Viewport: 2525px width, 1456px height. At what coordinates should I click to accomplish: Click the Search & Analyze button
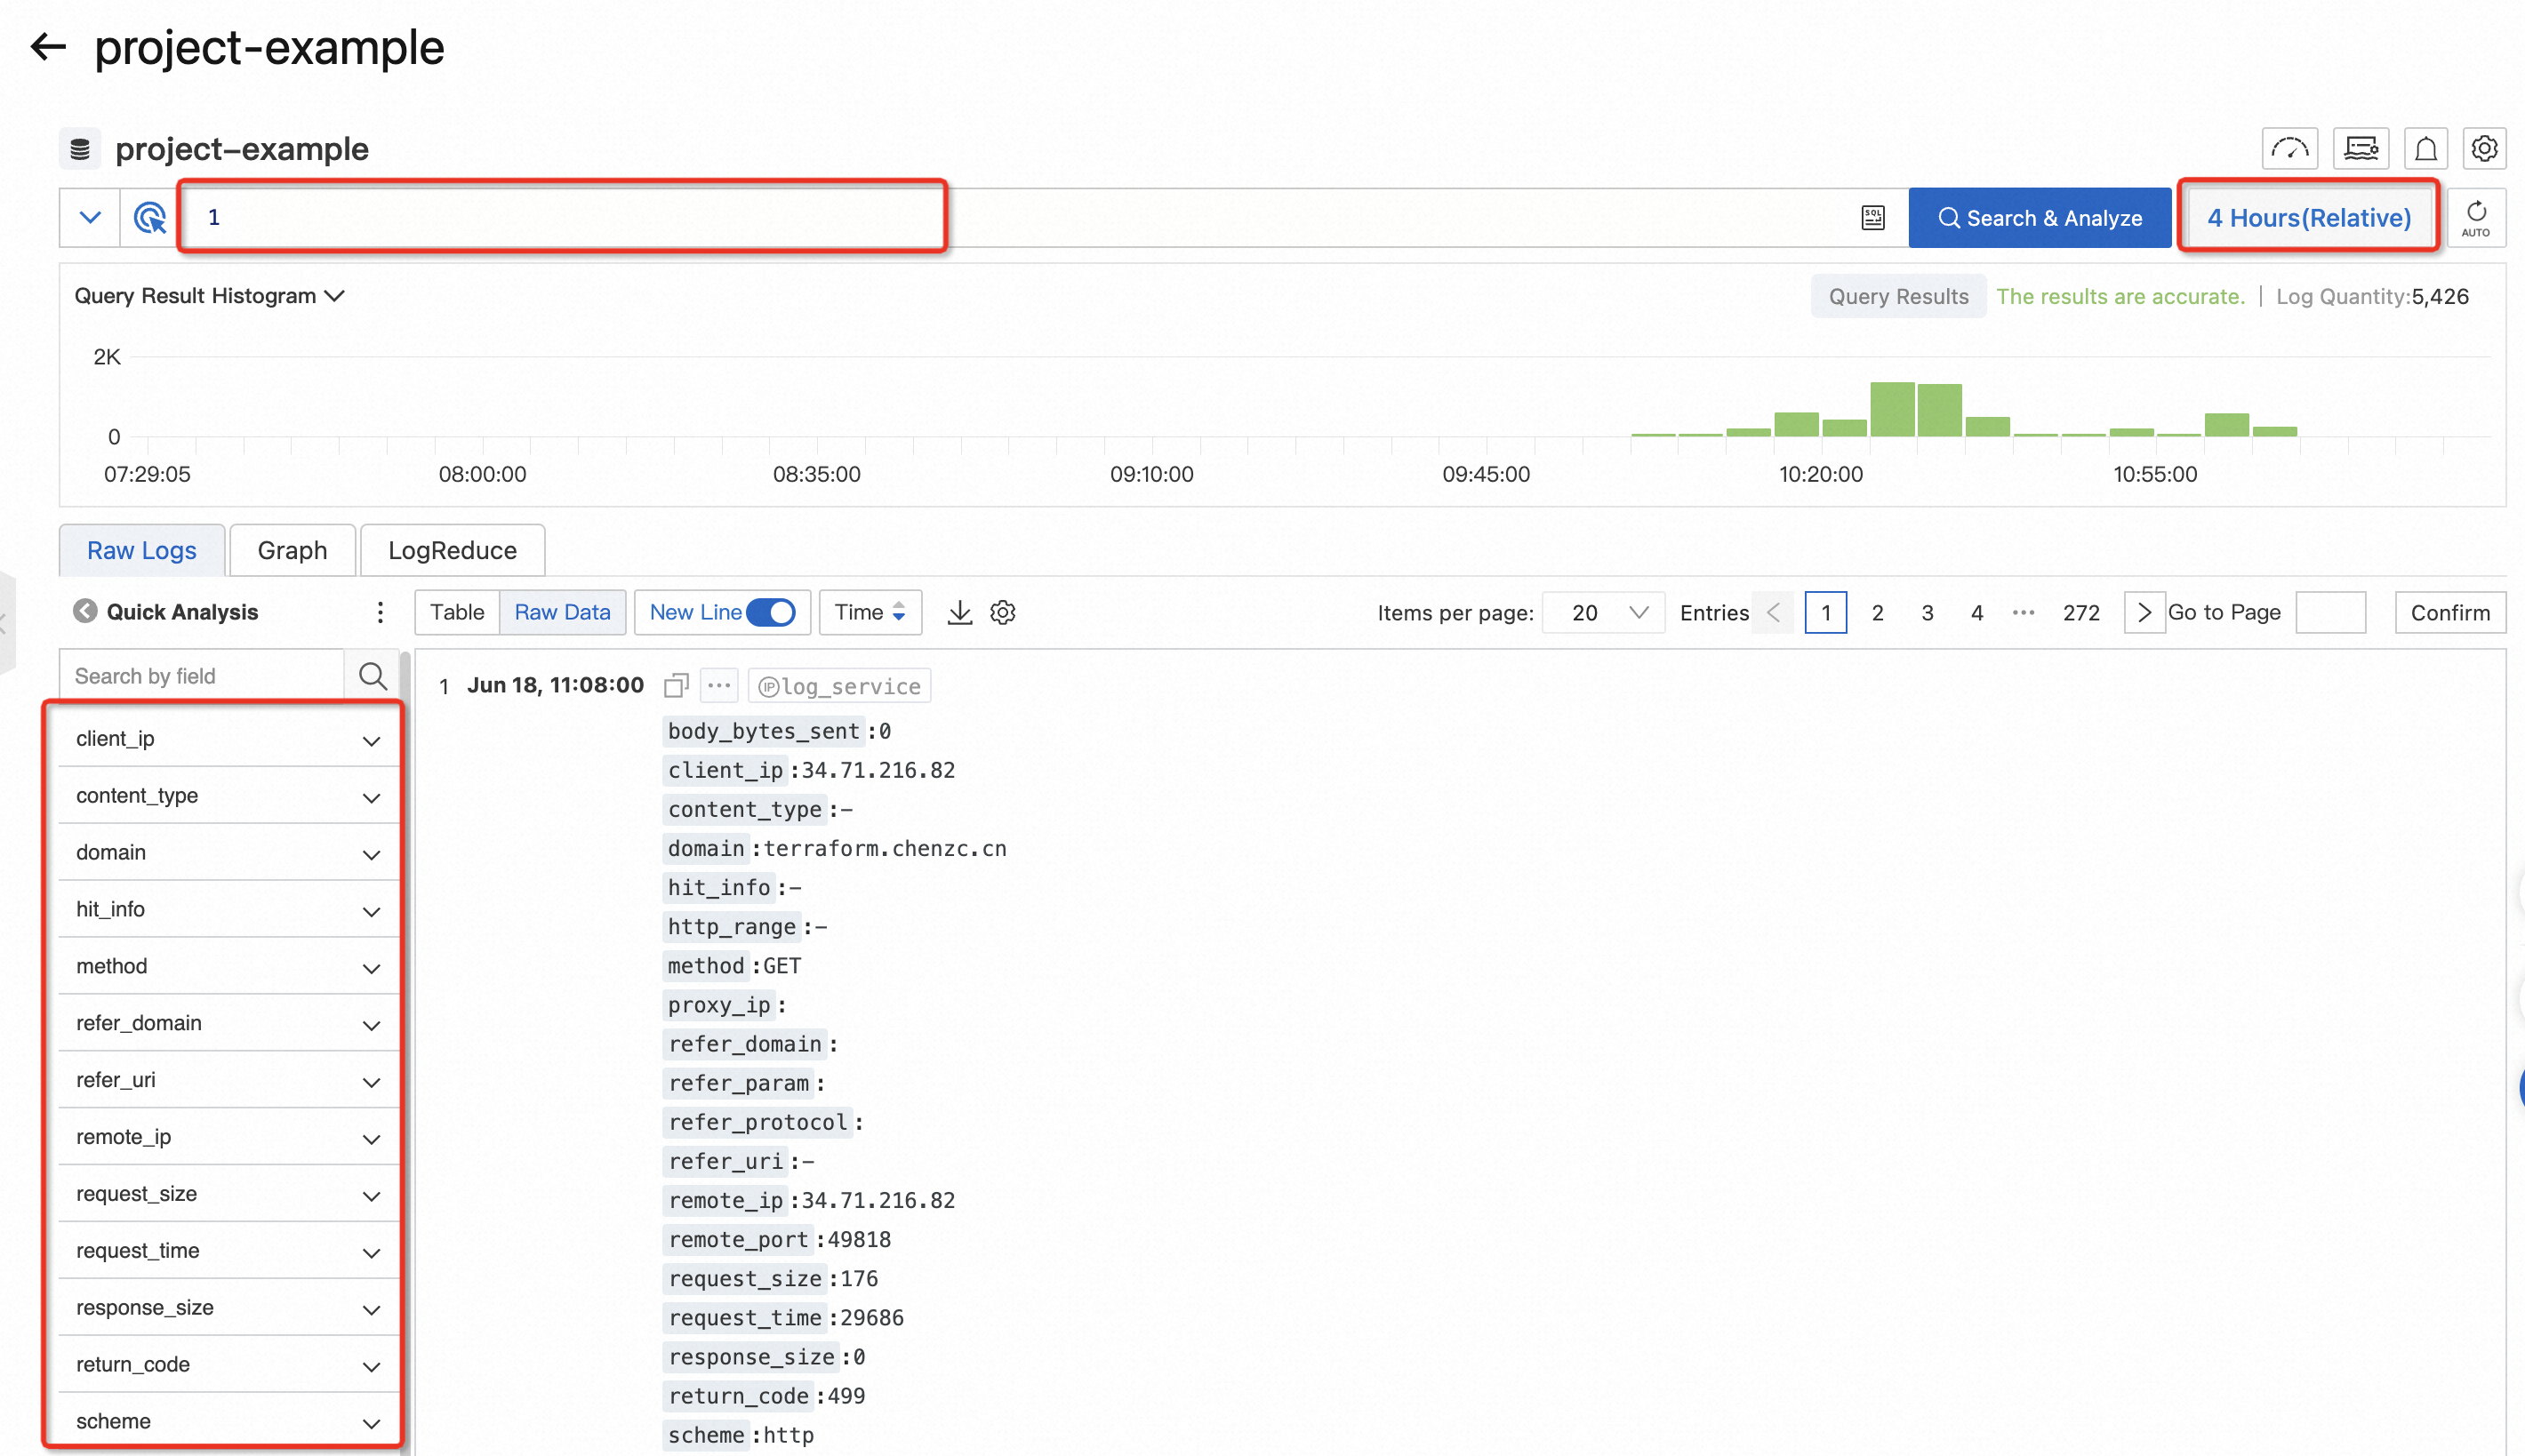(2040, 217)
